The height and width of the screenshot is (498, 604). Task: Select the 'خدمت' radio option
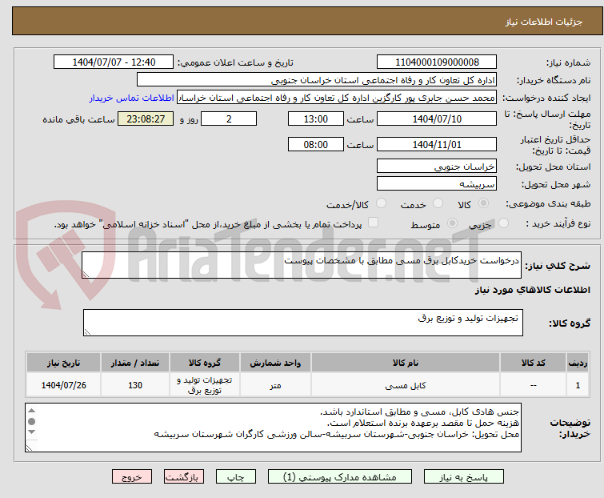[438, 205]
